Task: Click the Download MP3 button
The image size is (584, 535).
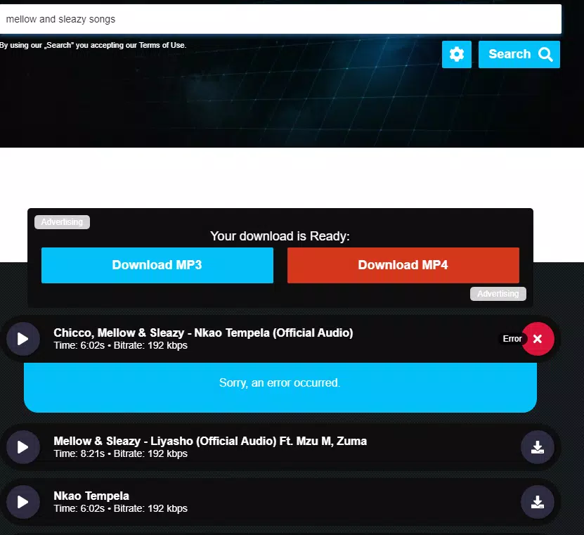Action: coord(157,265)
